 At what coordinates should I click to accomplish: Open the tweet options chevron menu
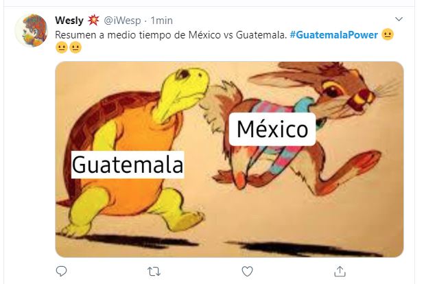(x=399, y=19)
